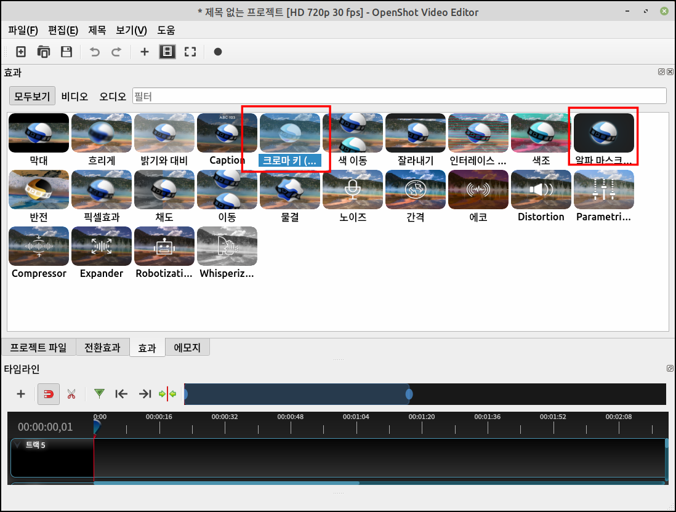Open the 보기(V) menu
This screenshot has height=512, width=676.
tap(132, 30)
